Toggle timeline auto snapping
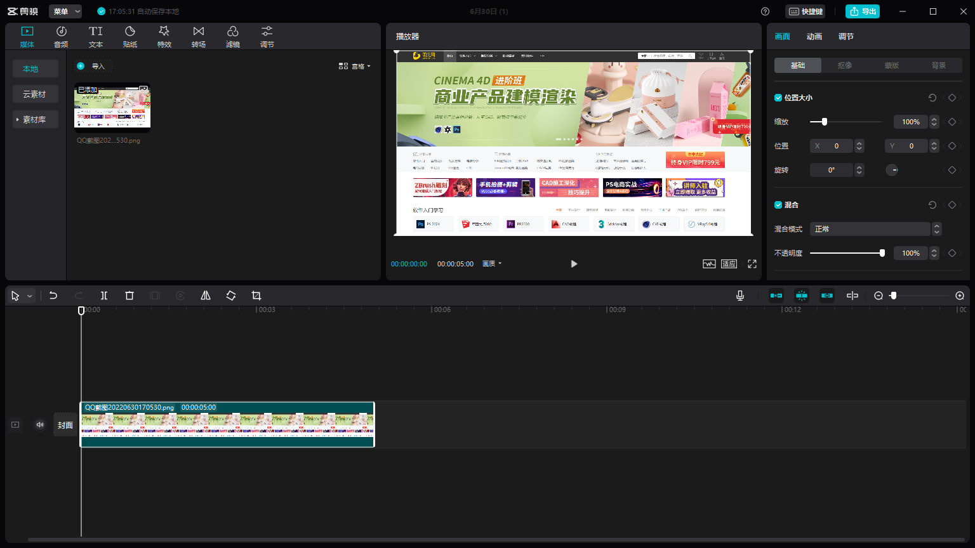The height and width of the screenshot is (548, 975). 802,296
